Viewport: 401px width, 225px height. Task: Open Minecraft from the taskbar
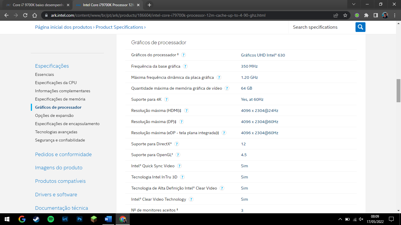pyautogui.click(x=94, y=219)
